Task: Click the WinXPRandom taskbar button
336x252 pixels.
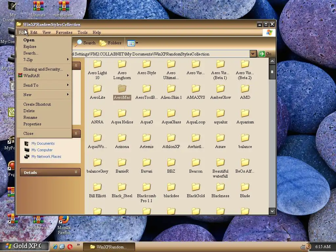Action: 109,247
